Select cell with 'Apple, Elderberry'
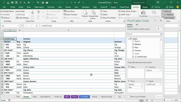 [x=68, y=59]
